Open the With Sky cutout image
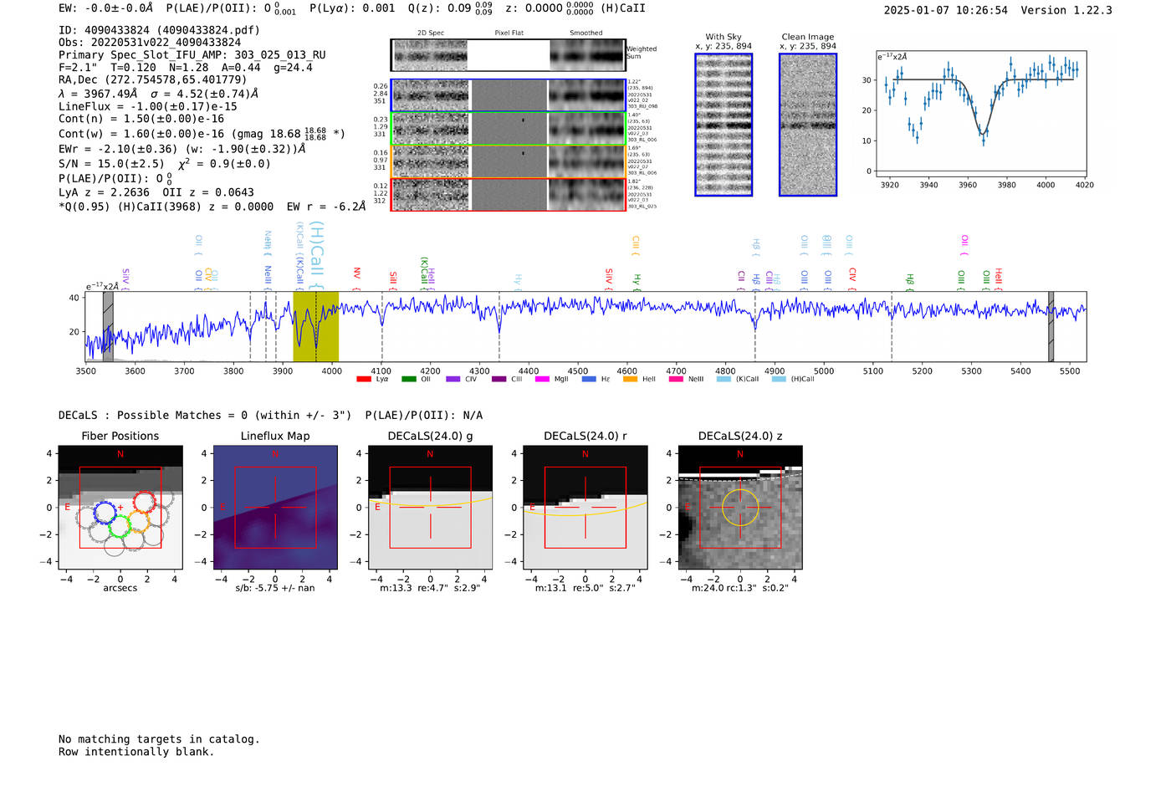1171x797 pixels. [x=724, y=125]
